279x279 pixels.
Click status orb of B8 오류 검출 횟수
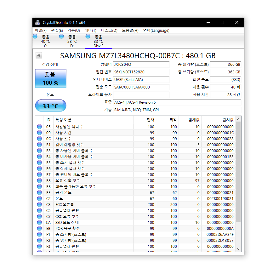[39, 180]
